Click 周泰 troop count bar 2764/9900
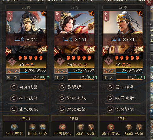This screenshot has height=140, width=153. (x=33, y=71)
